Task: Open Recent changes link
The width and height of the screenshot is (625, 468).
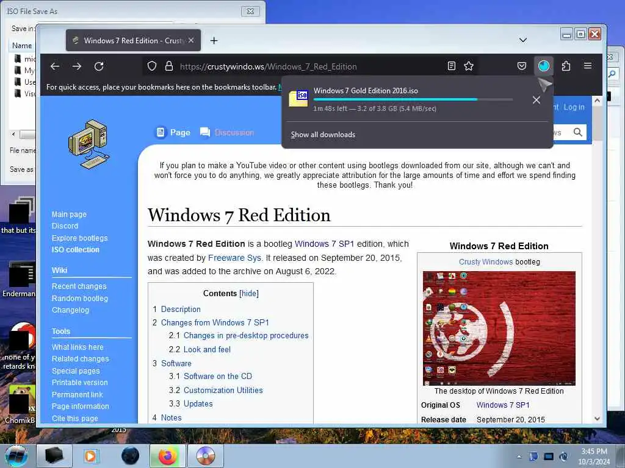Action: point(79,286)
